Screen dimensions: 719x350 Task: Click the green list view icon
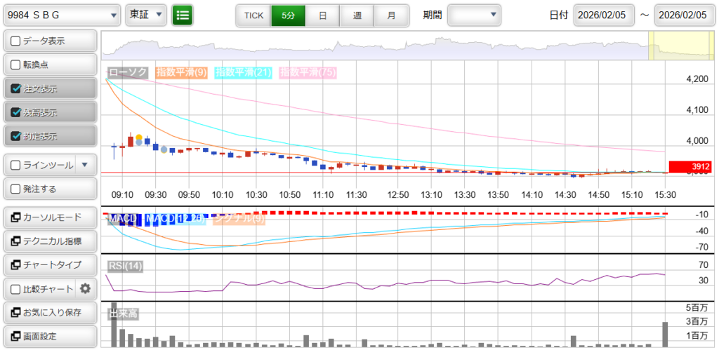pyautogui.click(x=183, y=15)
